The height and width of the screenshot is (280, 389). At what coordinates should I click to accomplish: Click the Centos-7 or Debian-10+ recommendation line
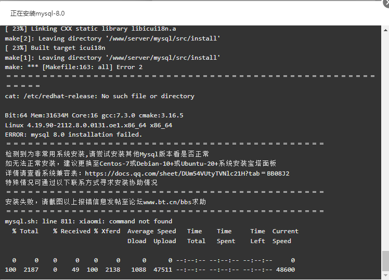140,164
